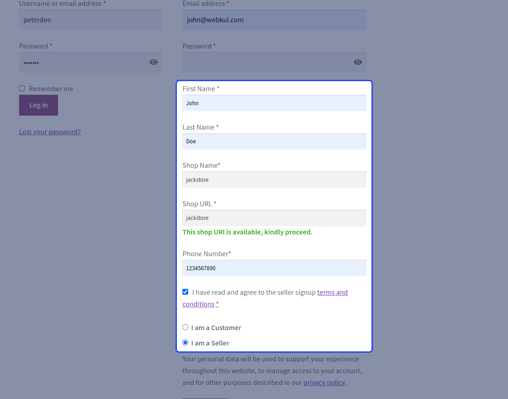Select the Phone Number field showing 1234567890
The width and height of the screenshot is (508, 399).
coord(274,268)
